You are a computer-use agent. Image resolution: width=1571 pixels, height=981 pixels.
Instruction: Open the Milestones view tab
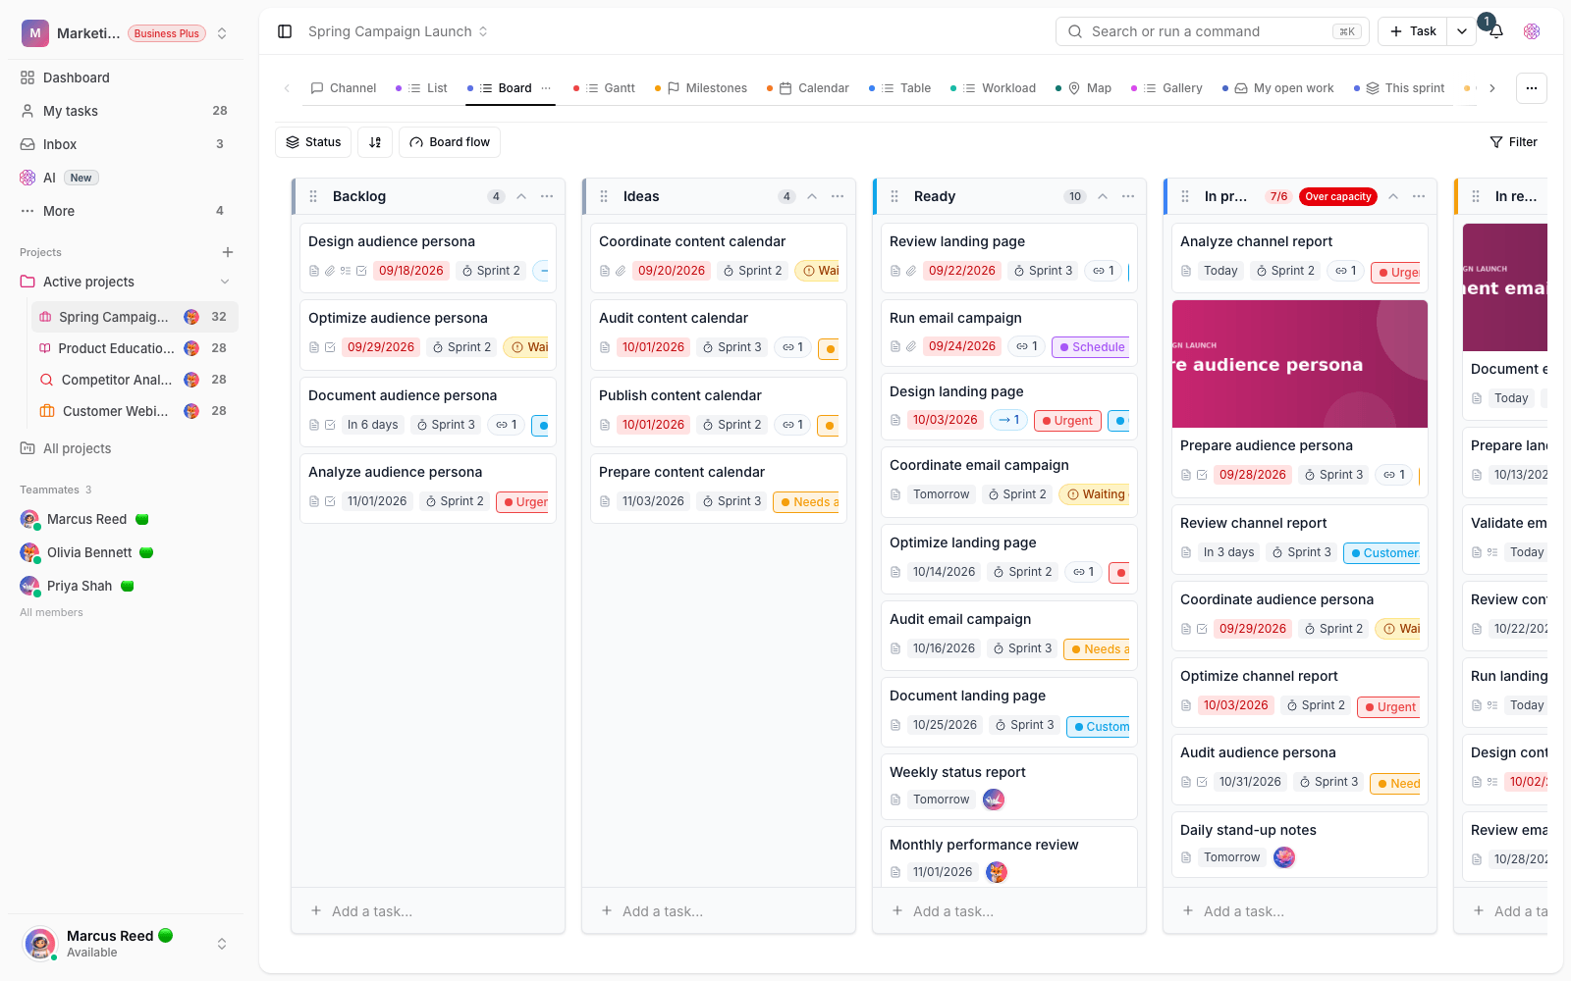coord(701,88)
